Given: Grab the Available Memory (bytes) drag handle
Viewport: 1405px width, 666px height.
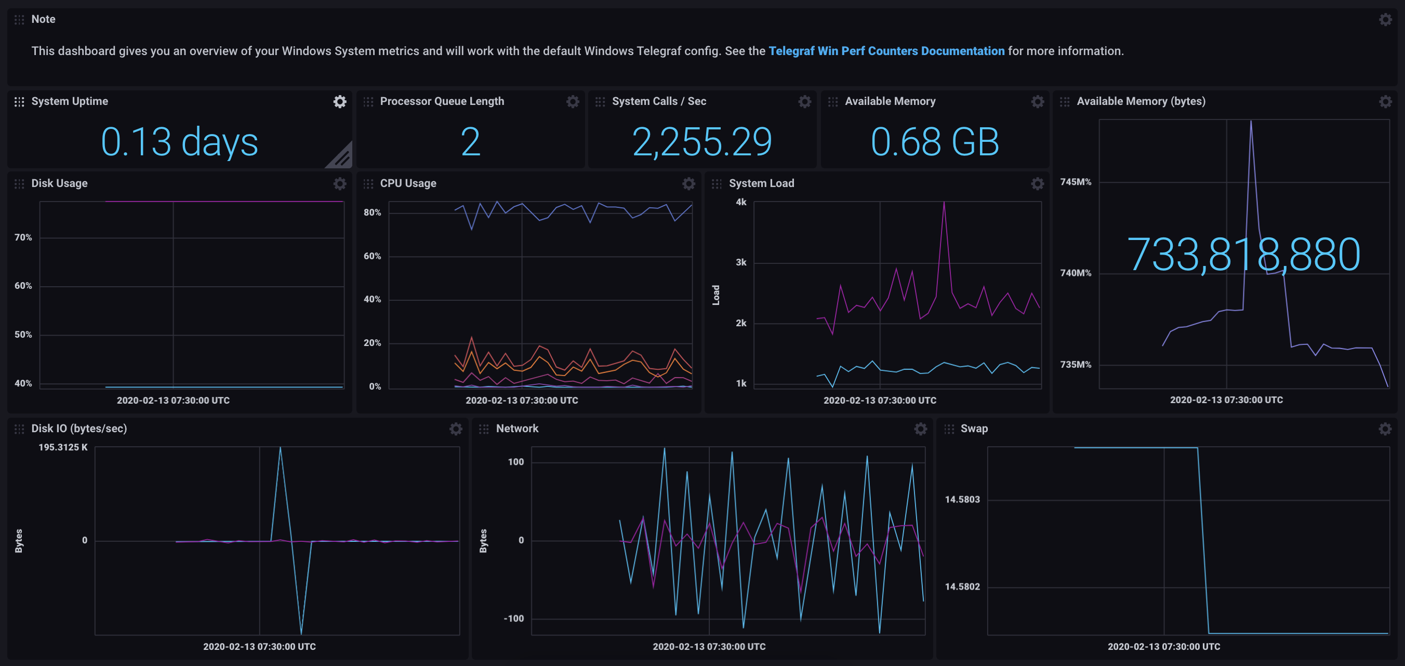Looking at the screenshot, I should click(1065, 101).
